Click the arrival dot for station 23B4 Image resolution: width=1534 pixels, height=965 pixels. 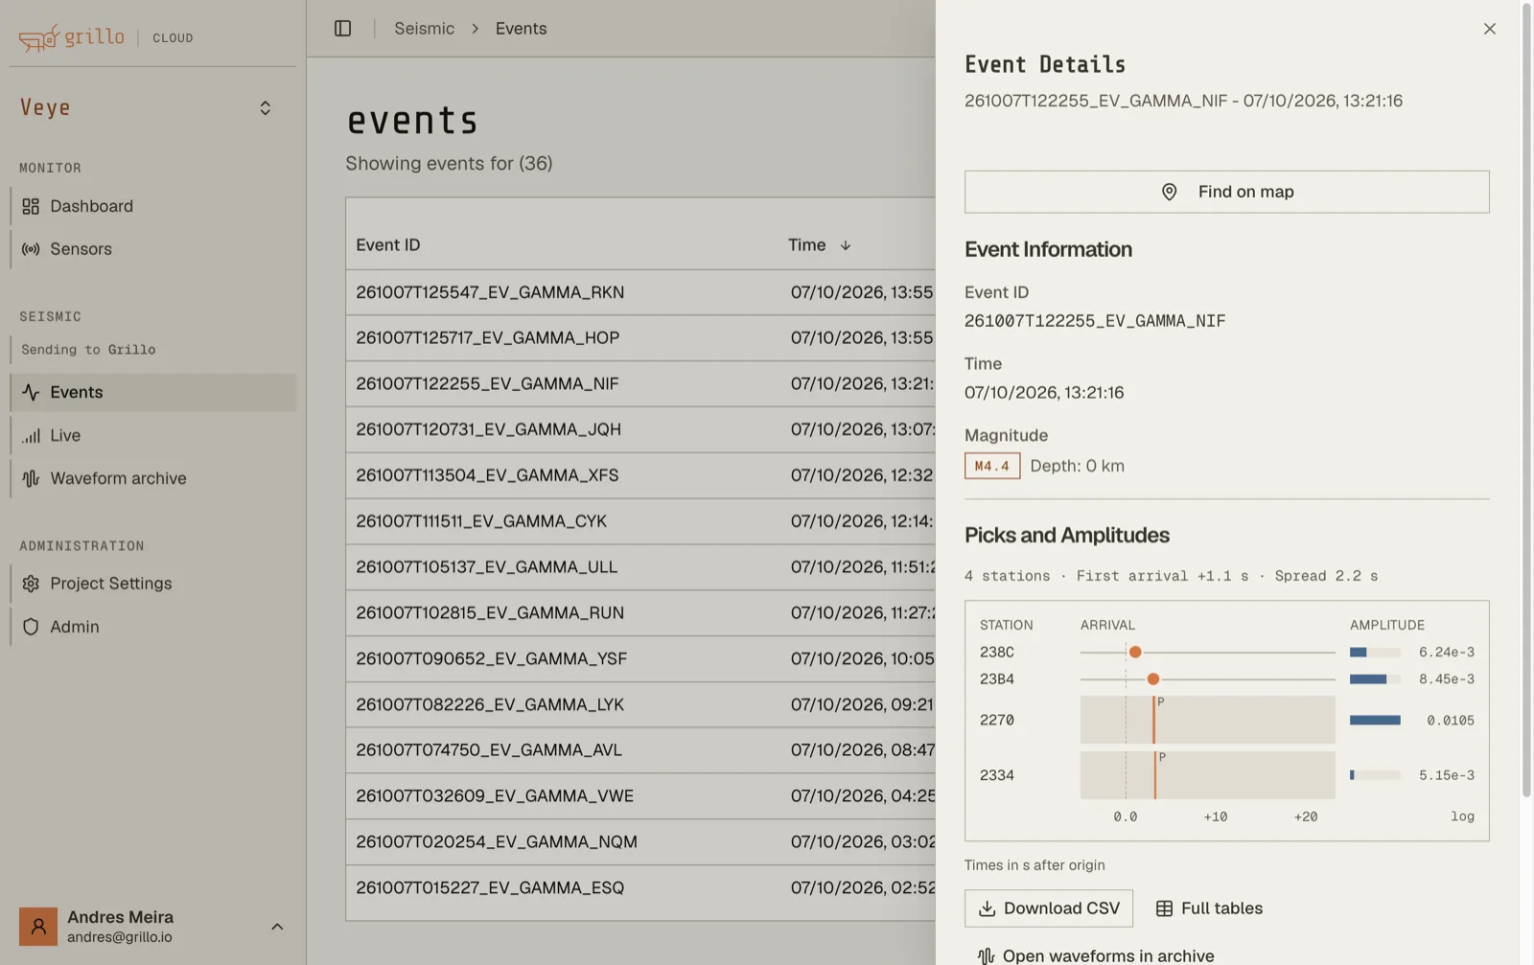pos(1153,678)
